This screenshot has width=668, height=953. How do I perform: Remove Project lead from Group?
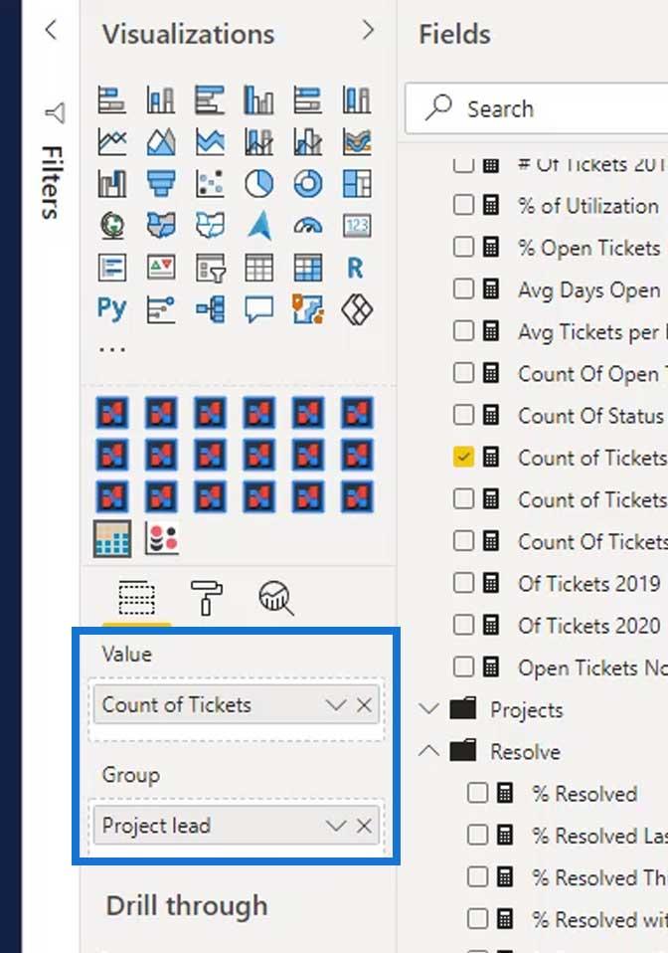click(x=365, y=826)
